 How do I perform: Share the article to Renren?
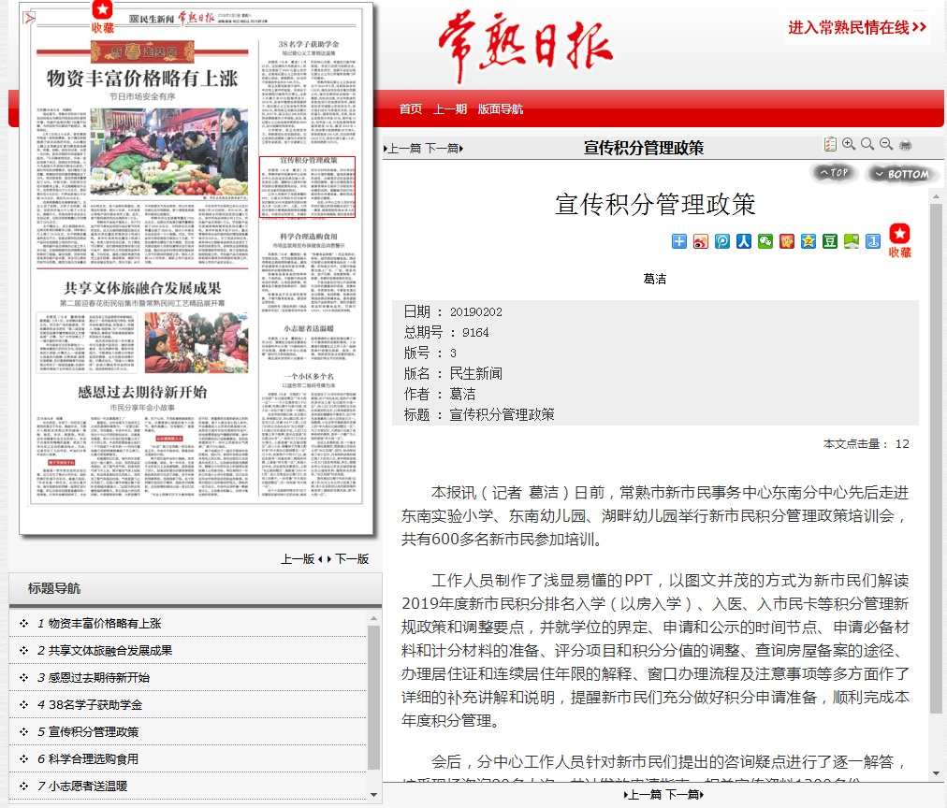coord(743,241)
